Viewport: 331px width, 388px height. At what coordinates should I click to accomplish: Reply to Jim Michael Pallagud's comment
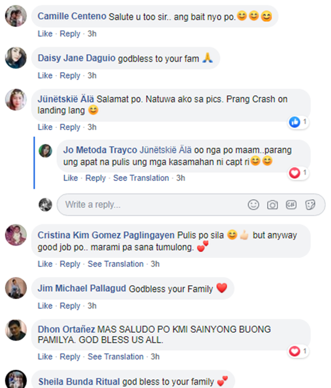click(x=70, y=306)
